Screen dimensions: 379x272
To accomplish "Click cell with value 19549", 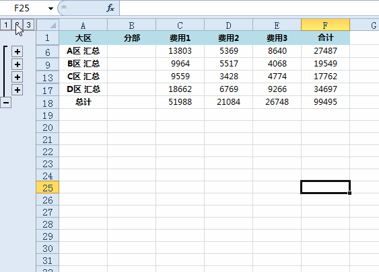I will pos(325,64).
